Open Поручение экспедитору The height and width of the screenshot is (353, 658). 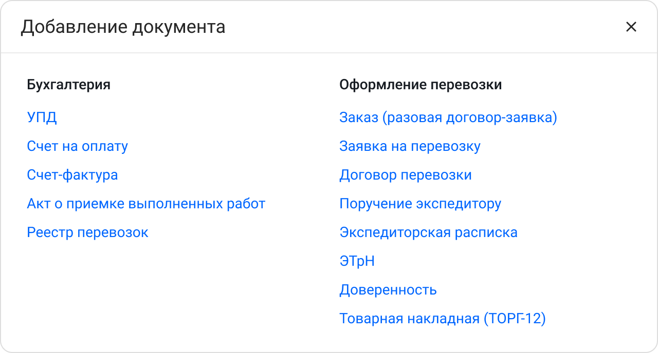[x=420, y=204]
